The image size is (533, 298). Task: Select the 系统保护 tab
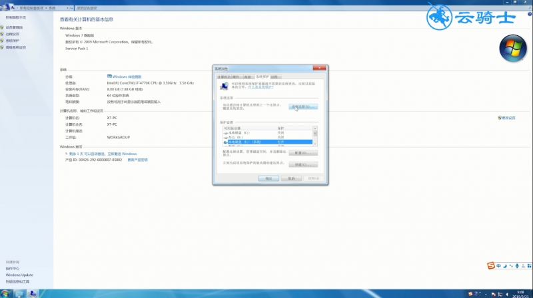(262, 76)
